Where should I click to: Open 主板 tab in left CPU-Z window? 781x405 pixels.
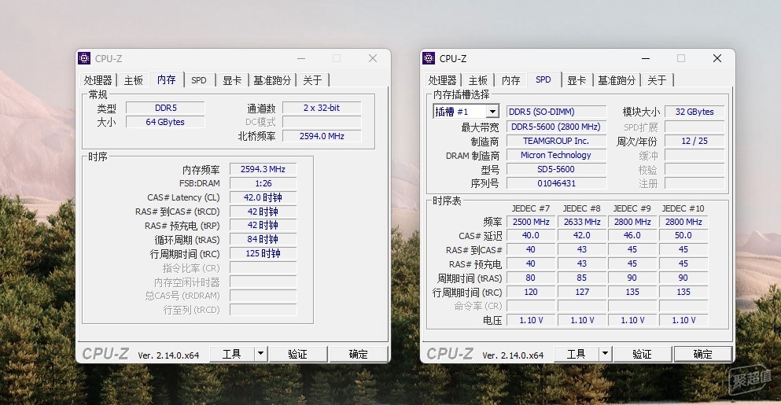(x=134, y=80)
